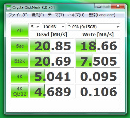Open the ヘルプ(H) menu
Viewport: 130px width, 118px height.
[x=76, y=15]
